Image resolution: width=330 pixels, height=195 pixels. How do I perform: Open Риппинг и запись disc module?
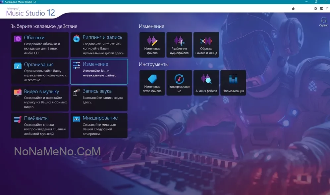(99, 45)
